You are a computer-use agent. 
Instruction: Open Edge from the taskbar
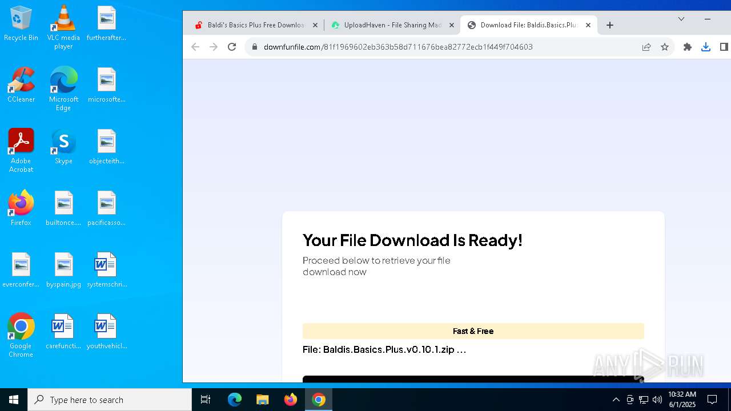[235, 400]
